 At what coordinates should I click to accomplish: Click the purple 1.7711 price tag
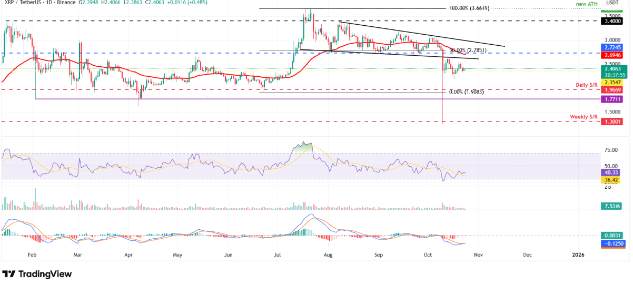tap(613, 99)
